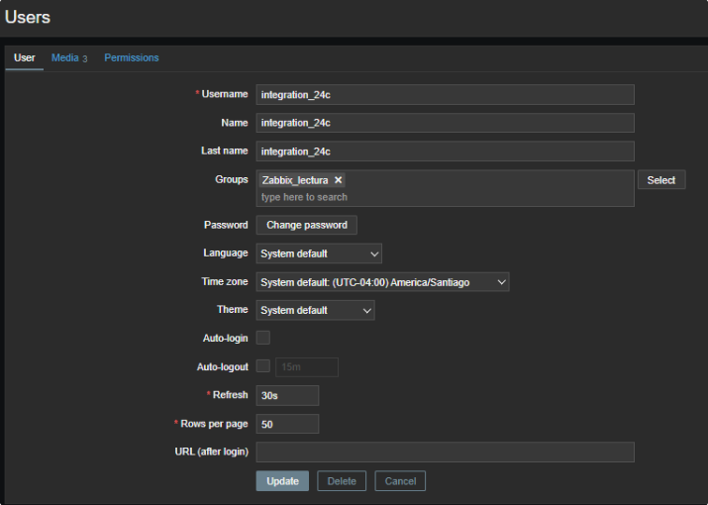Expand the Time zone dropdown
This screenshot has width=708, height=505.
coord(381,282)
